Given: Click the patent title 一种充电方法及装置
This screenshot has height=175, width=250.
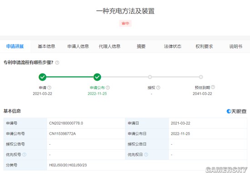Looking at the screenshot, I should (125, 11).
